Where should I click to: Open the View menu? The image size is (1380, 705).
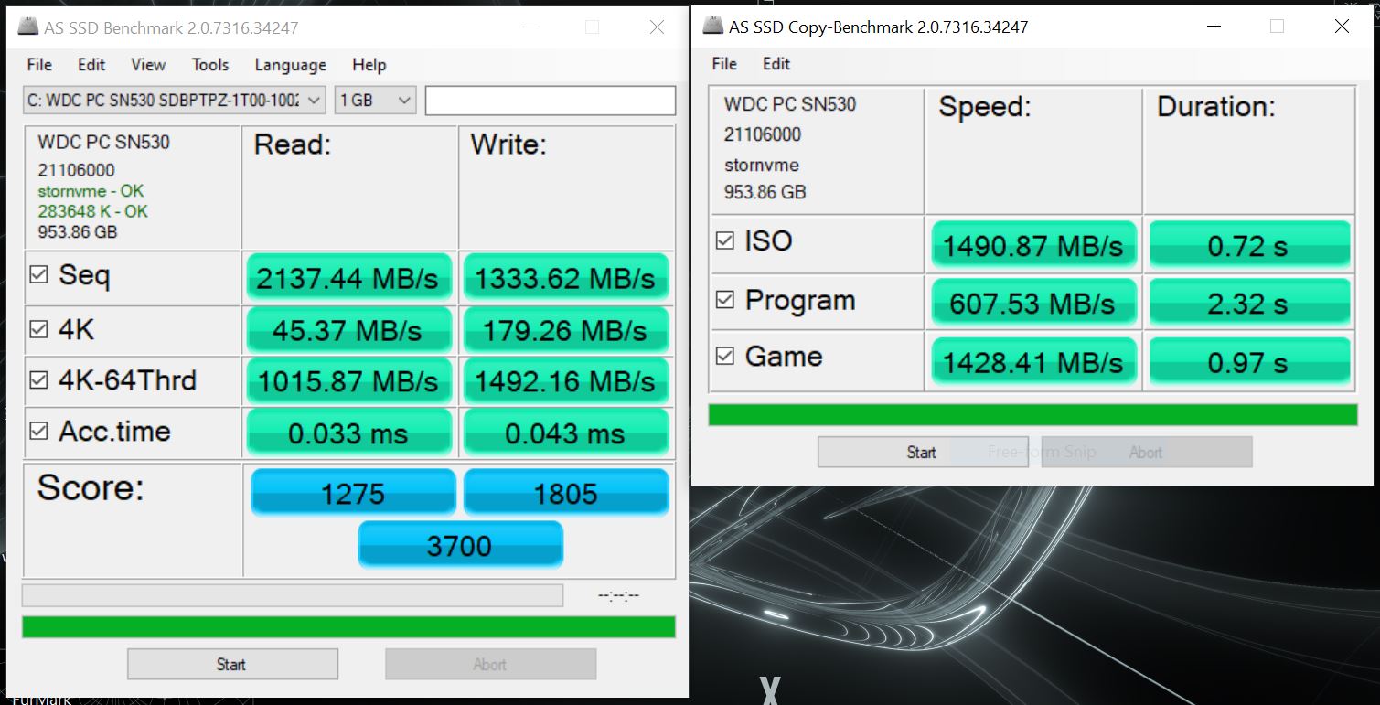coord(148,65)
